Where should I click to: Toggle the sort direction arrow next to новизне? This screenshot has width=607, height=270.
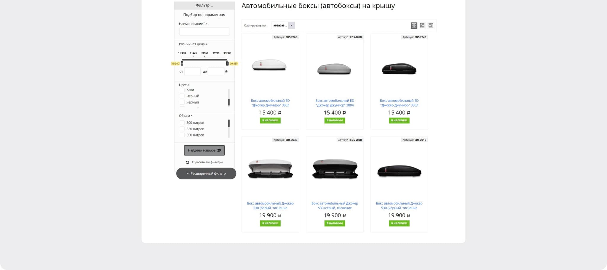coord(286,25)
